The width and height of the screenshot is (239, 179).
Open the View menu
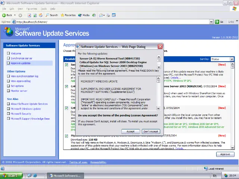point(20,9)
